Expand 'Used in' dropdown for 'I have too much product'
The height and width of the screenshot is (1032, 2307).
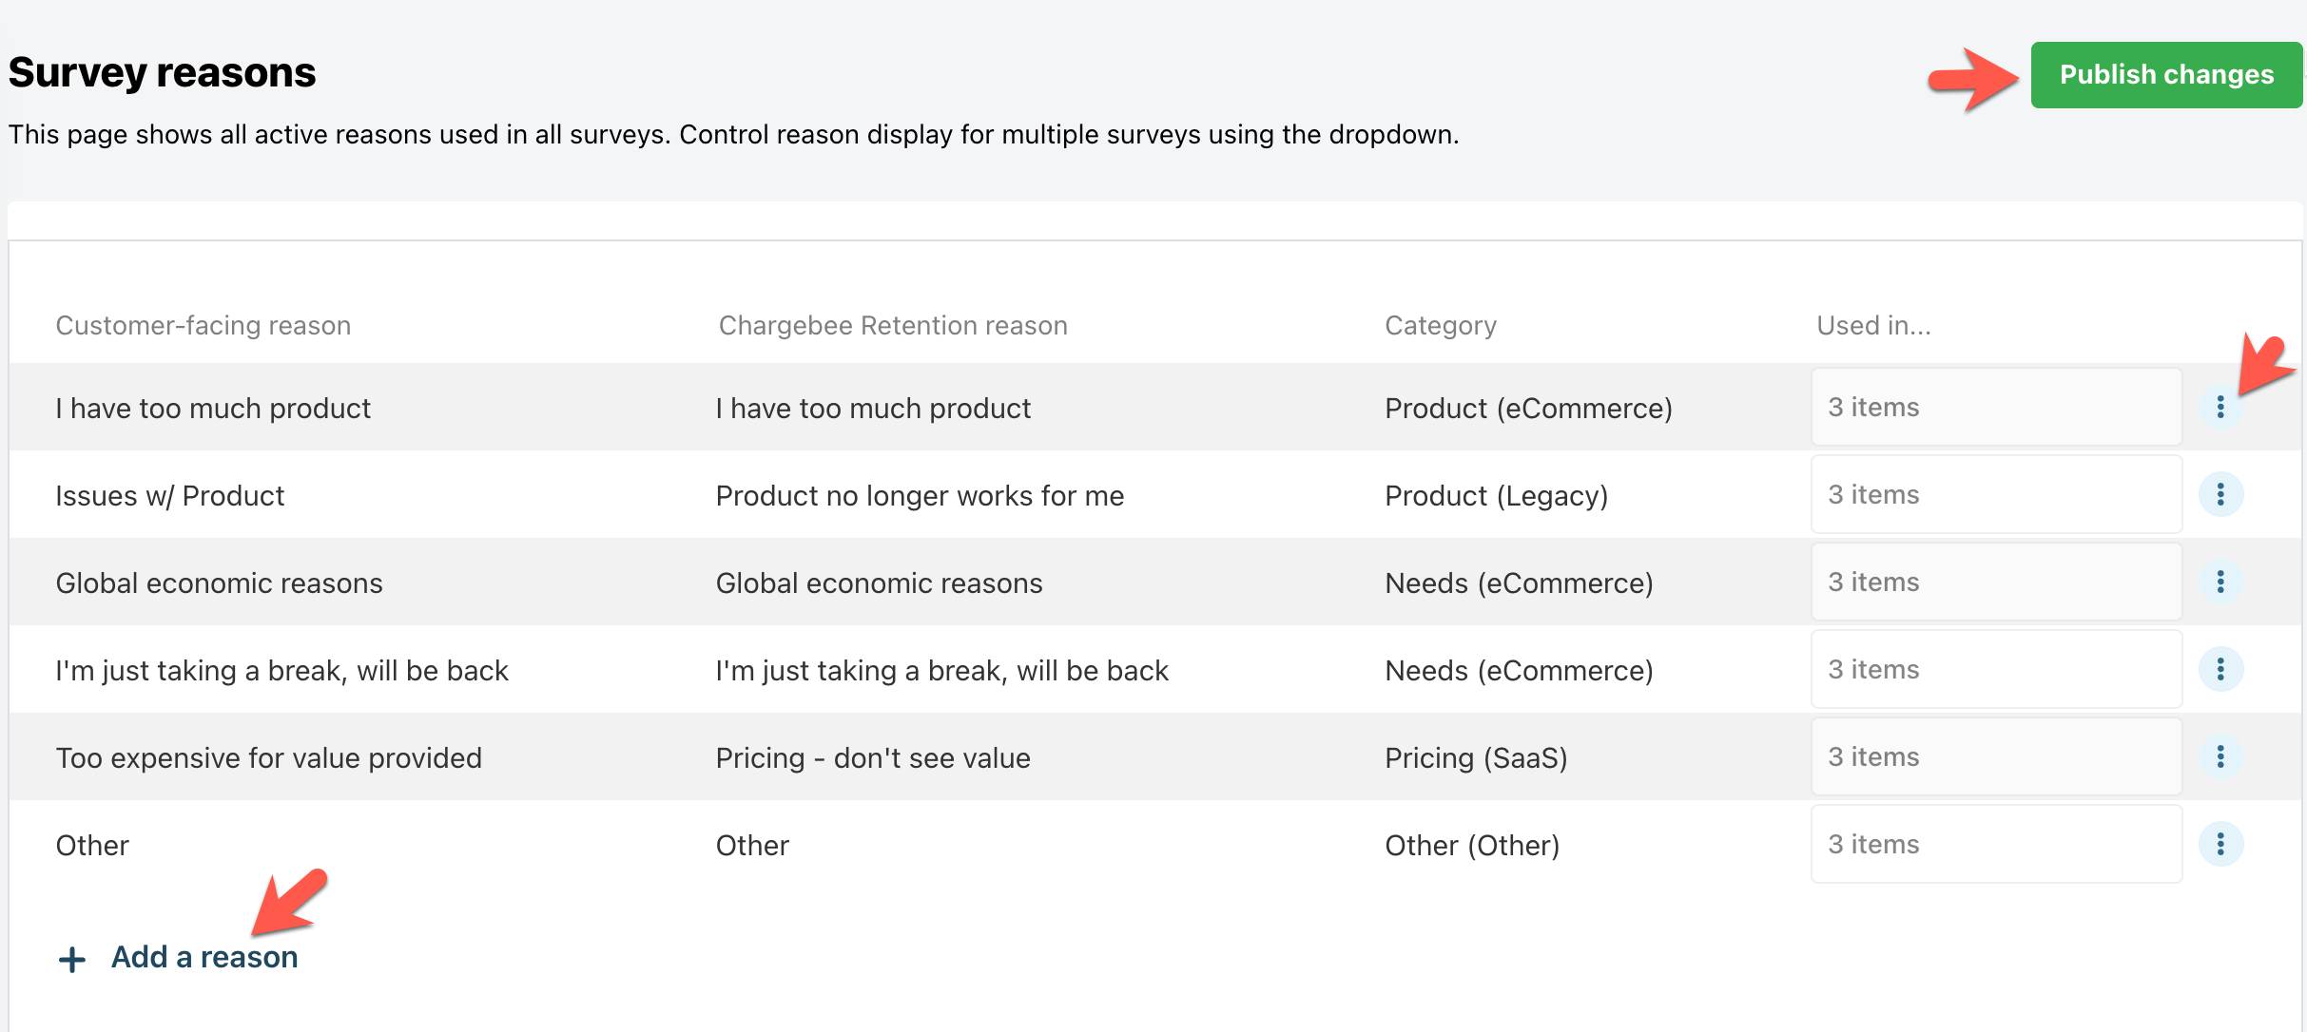click(x=1995, y=407)
